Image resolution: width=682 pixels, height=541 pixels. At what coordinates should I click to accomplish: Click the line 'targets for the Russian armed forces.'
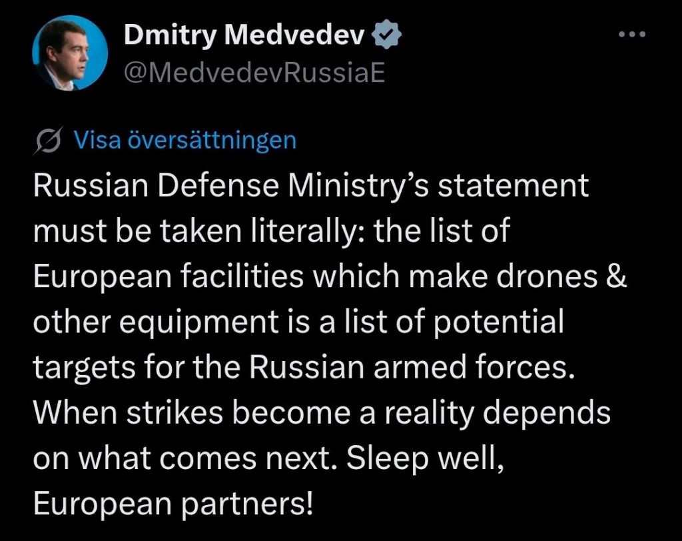point(303,368)
